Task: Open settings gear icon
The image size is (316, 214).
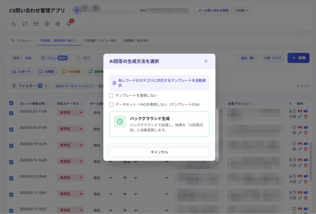Action: point(58,24)
